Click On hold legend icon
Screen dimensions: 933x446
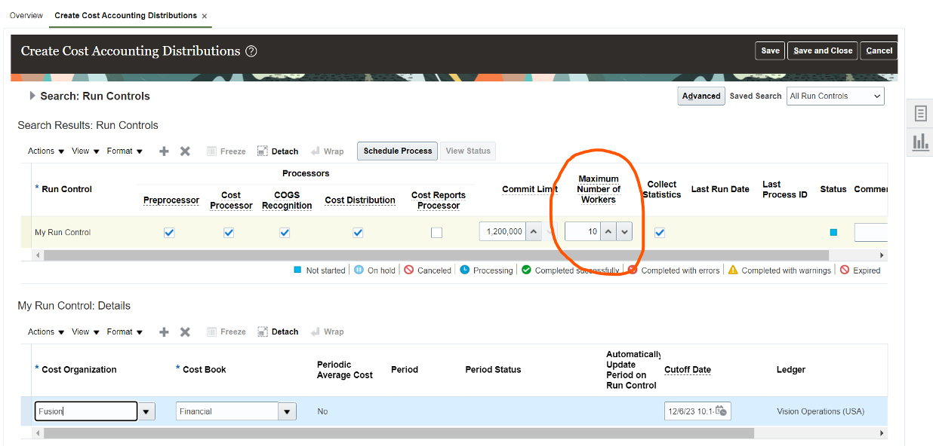point(359,270)
